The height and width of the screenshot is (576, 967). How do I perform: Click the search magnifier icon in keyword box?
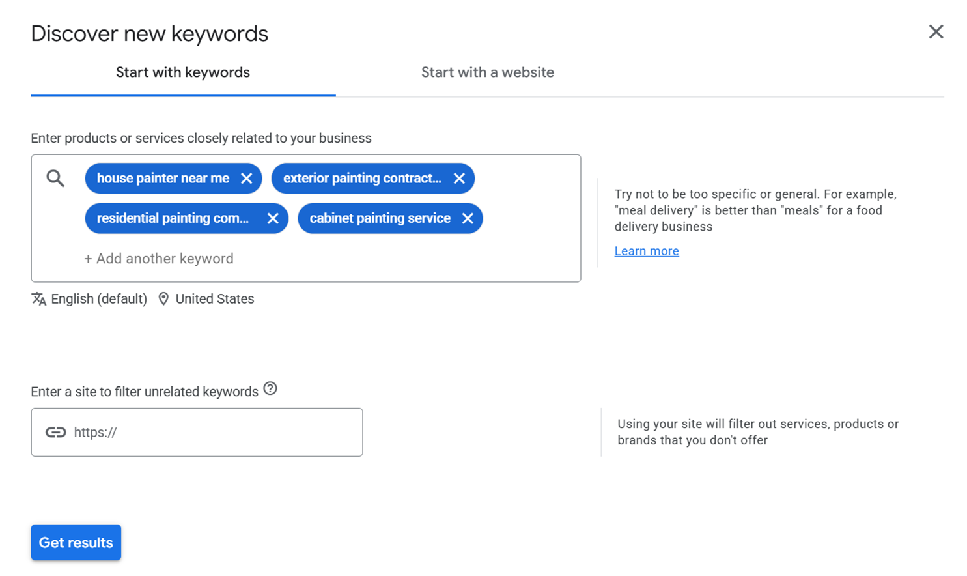click(x=55, y=179)
